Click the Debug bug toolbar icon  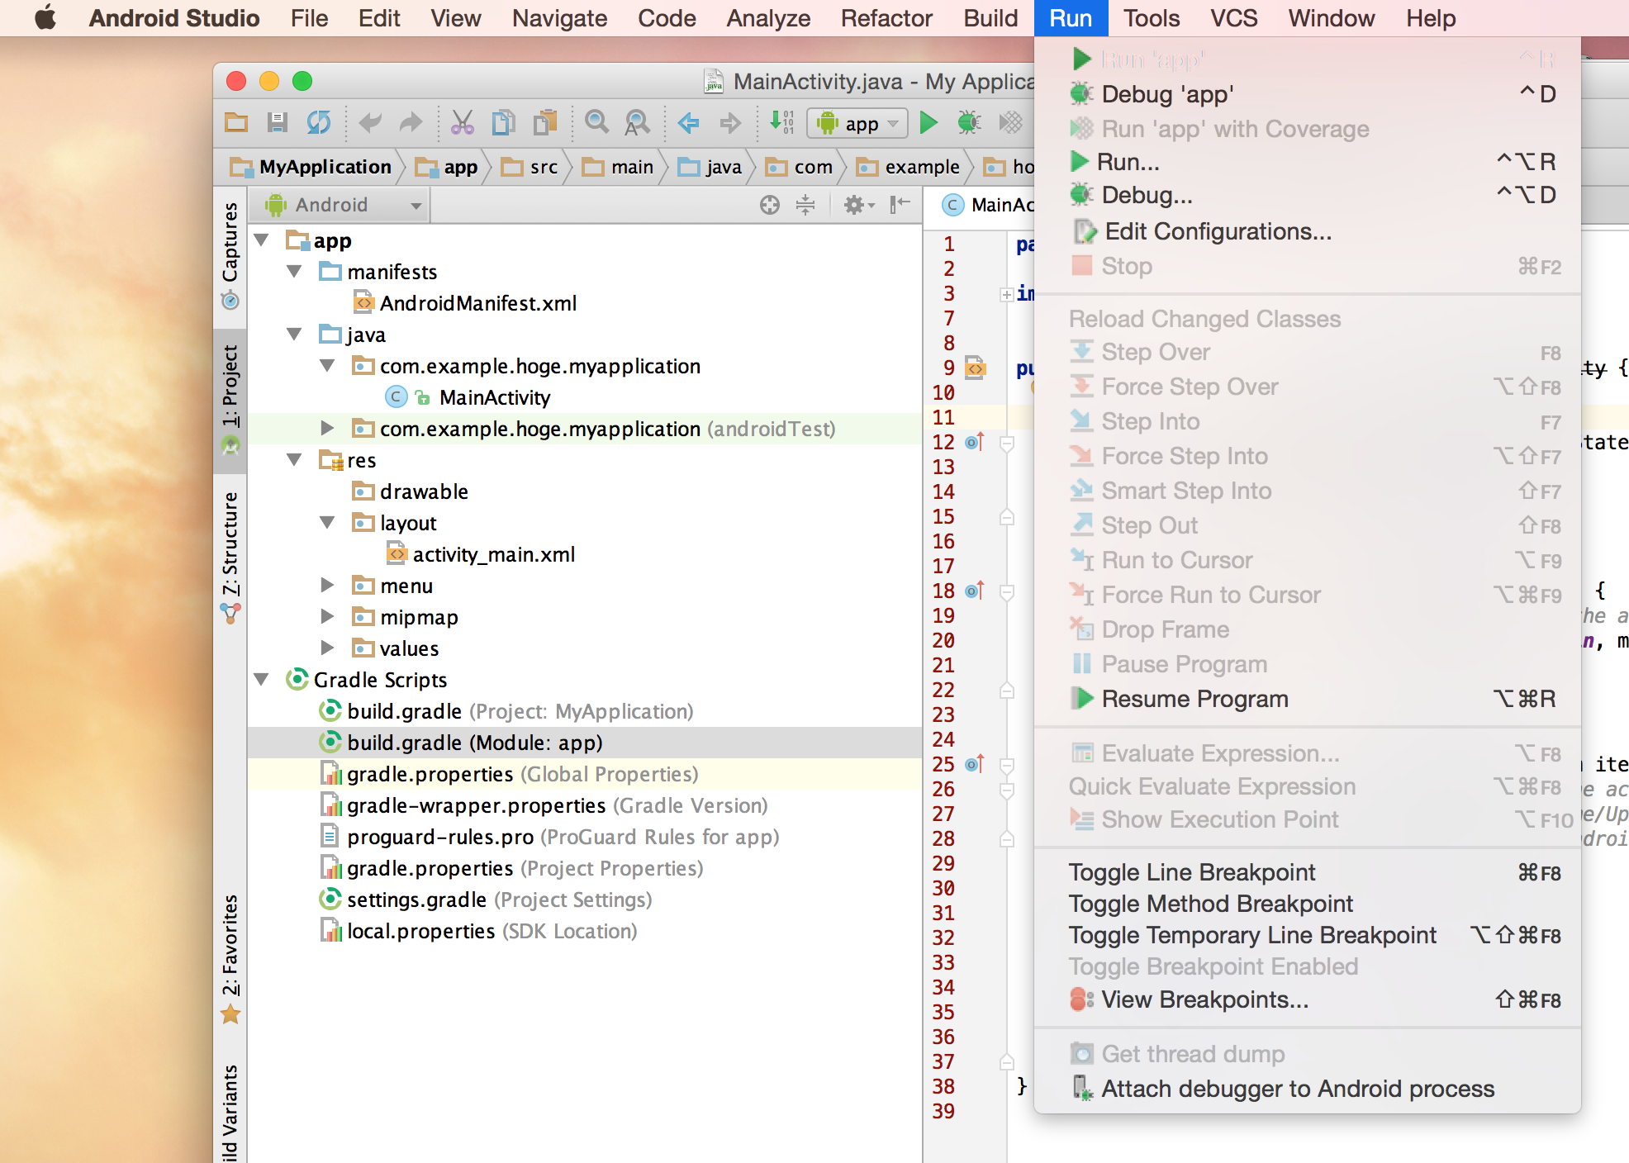click(969, 123)
